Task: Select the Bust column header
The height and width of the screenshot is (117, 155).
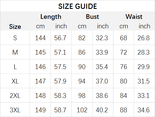Action: click(x=92, y=17)
